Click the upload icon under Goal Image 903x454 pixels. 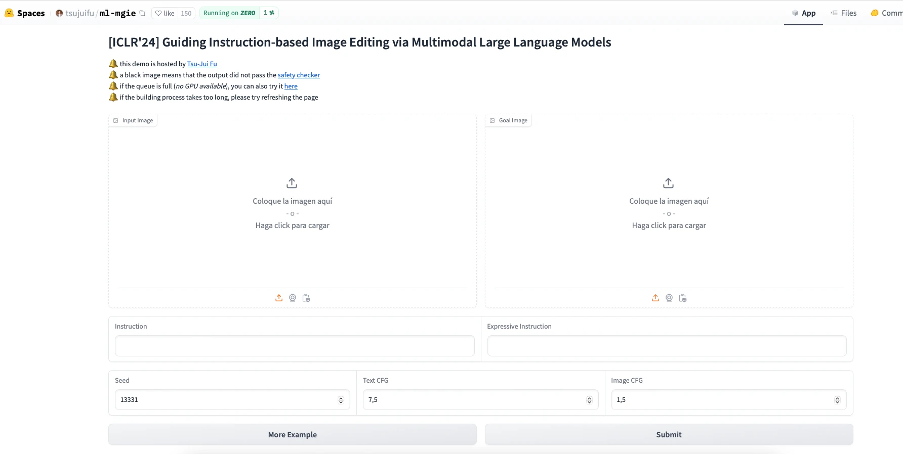(655, 298)
